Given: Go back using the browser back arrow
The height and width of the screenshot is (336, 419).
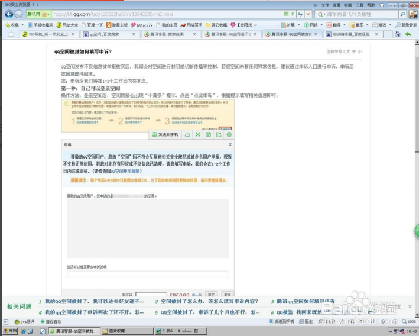Looking at the screenshot, I should (x=9, y=14).
